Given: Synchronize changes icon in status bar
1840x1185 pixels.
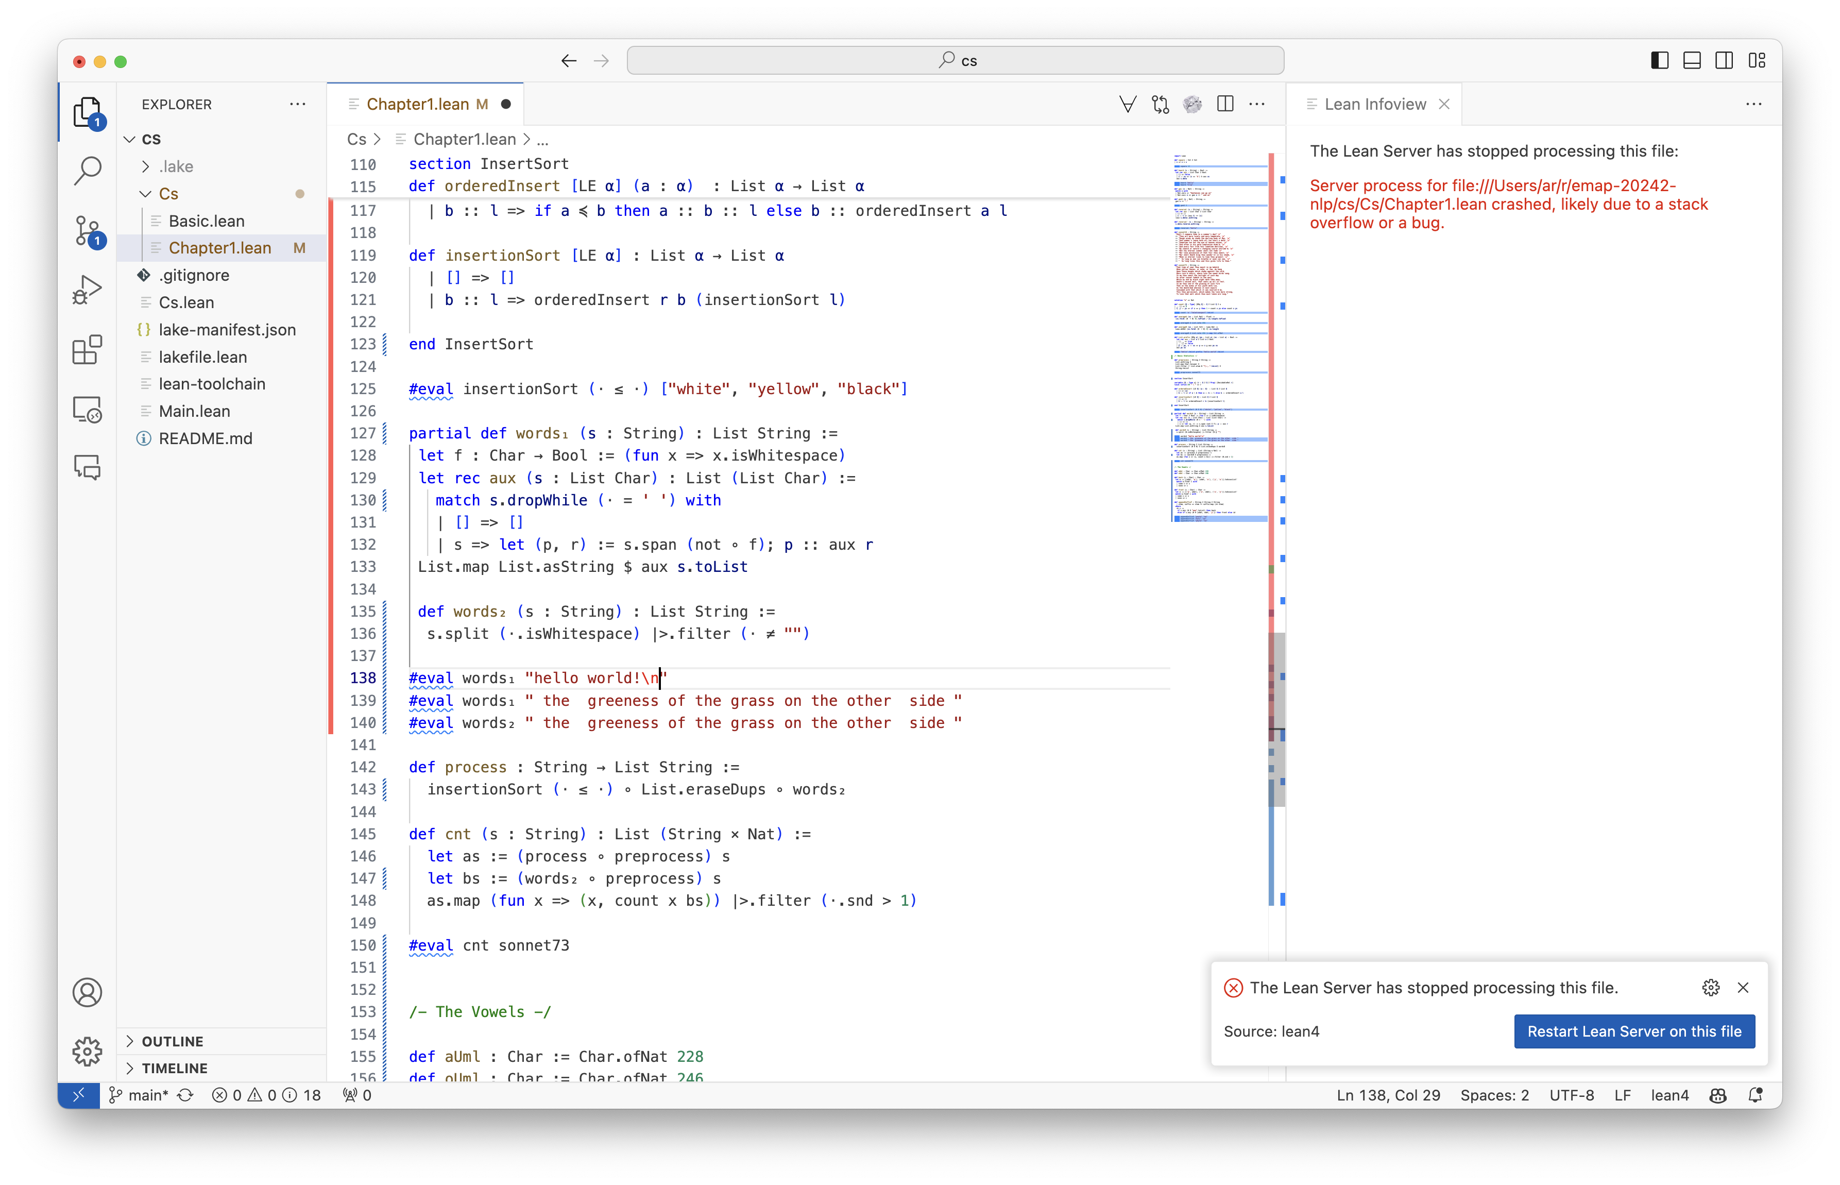Looking at the screenshot, I should pyautogui.click(x=185, y=1095).
